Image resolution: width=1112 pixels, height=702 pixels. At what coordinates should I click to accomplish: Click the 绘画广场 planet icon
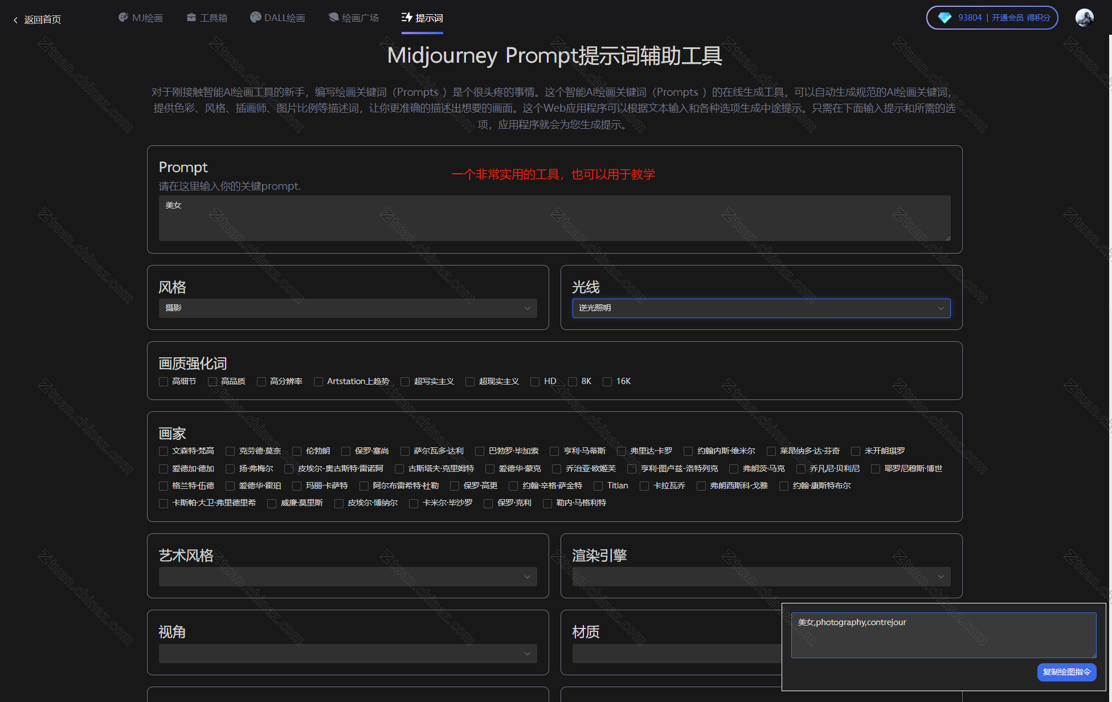pyautogui.click(x=333, y=18)
